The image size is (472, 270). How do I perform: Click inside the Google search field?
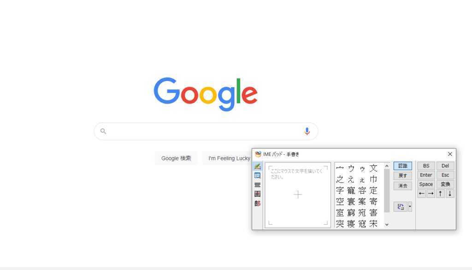coord(206,131)
